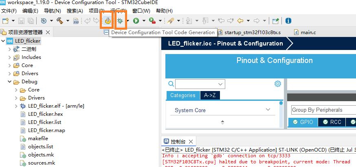This screenshot has height=167, width=356.
Task: Open the Debug dropdown arrow
Action: tap(128, 21)
